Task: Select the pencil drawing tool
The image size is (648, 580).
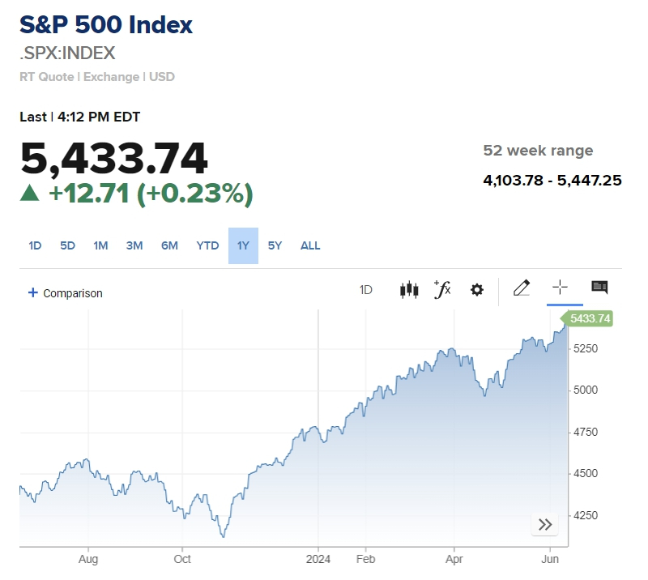Action: tap(522, 288)
